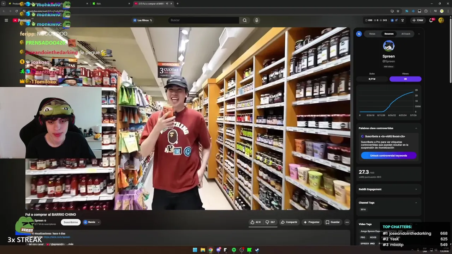Screen dimensions: 452x254
Task: Collapse the Channel Tags section
Action: 416,202
